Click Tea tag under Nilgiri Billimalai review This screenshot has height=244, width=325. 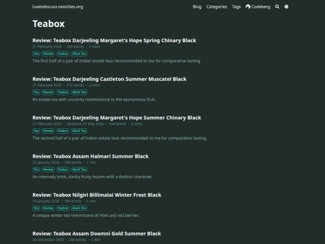click(x=36, y=208)
